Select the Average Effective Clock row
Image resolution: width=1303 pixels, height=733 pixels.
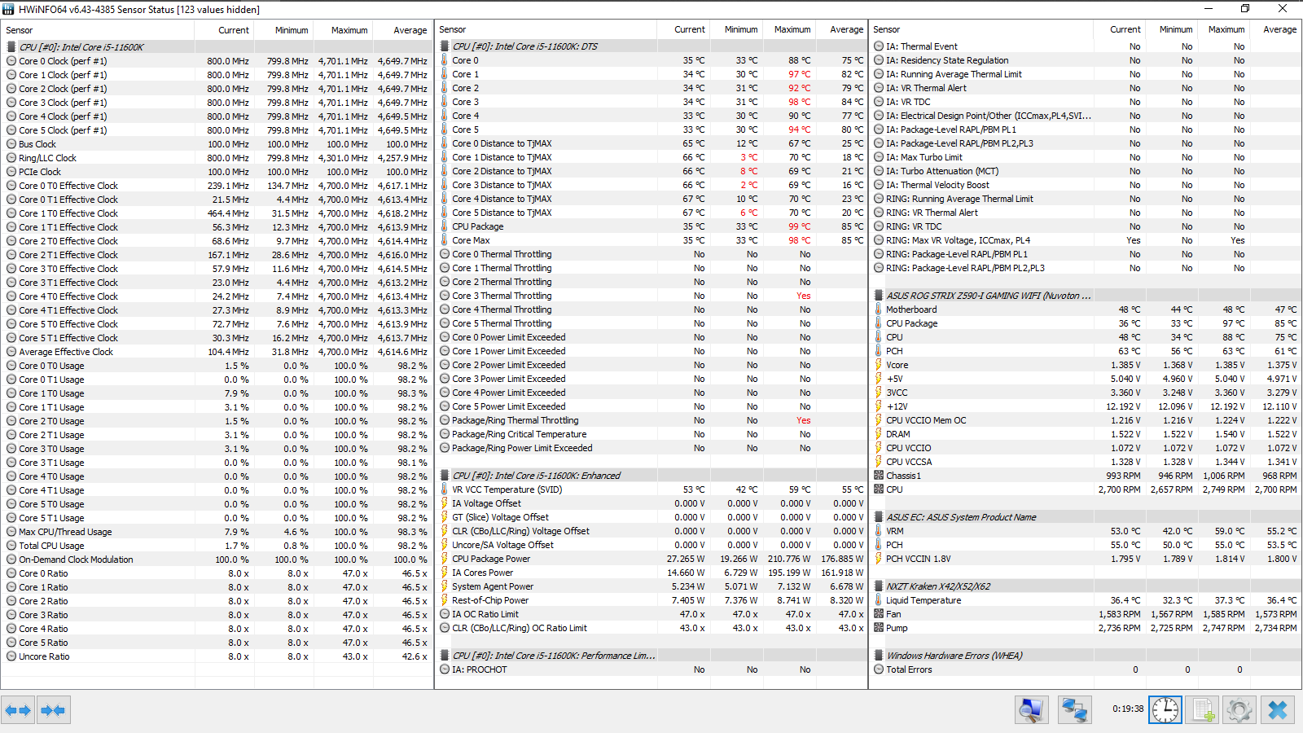point(217,352)
